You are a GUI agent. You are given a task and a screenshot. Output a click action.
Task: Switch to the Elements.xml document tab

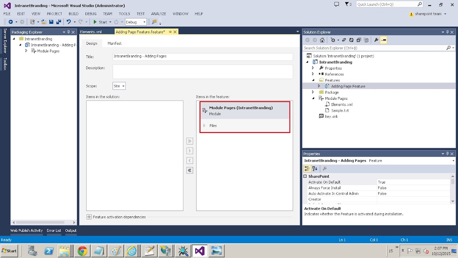pyautogui.click(x=91, y=32)
